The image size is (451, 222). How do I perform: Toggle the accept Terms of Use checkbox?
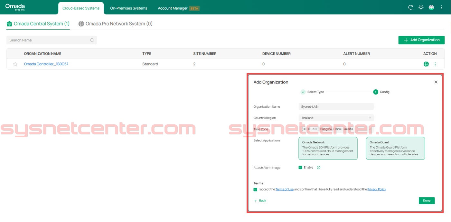[x=255, y=189]
